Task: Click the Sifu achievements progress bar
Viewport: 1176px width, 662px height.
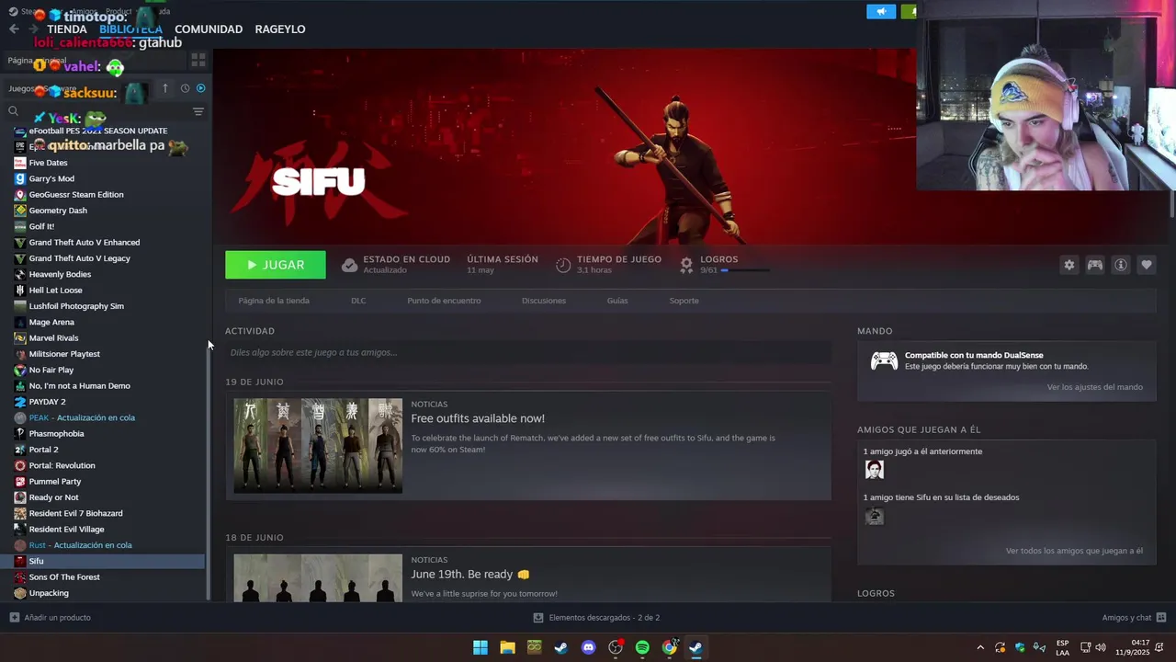Action: (745, 270)
